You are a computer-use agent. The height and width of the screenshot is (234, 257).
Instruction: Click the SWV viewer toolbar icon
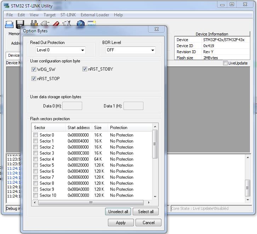tap(92, 23)
